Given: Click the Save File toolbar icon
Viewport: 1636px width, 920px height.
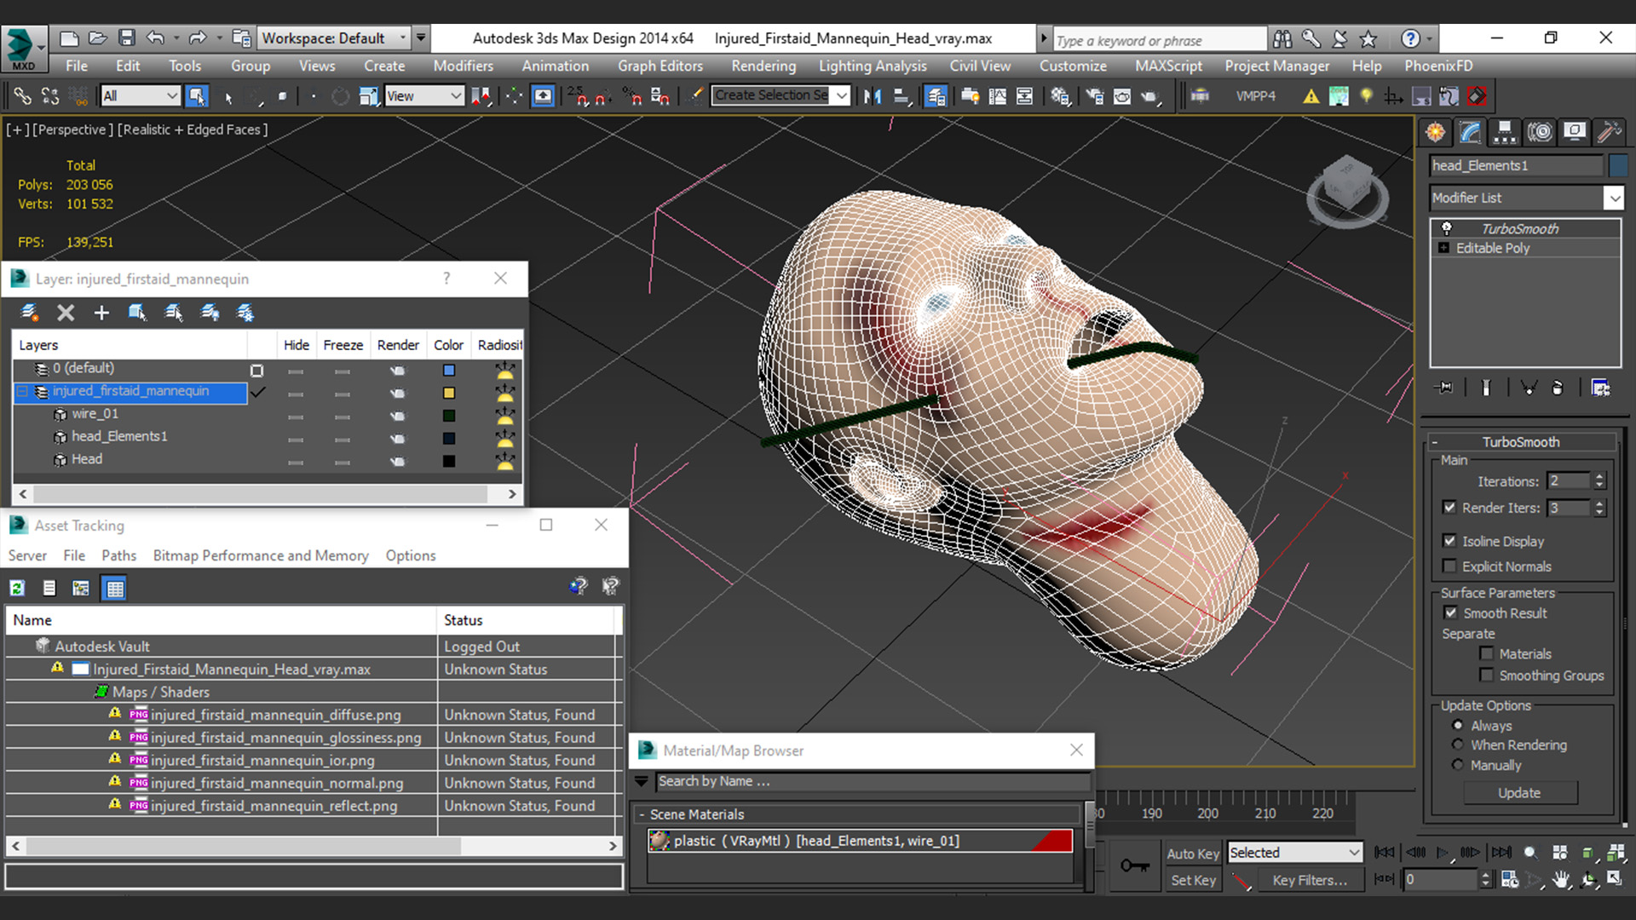Looking at the screenshot, I should tap(127, 38).
